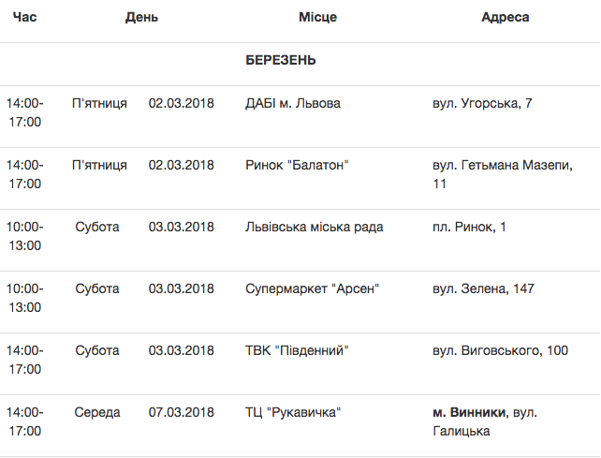Select the ТВК "Південний" place cell

click(297, 350)
